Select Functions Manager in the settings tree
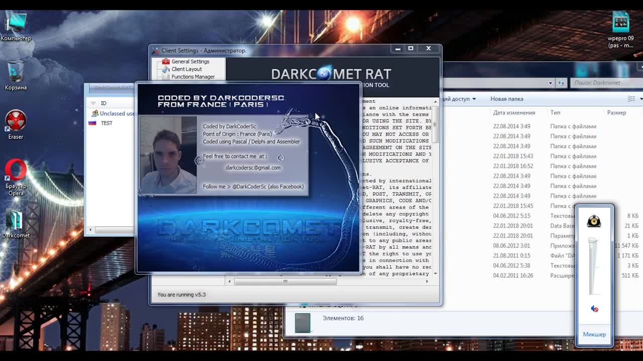The width and height of the screenshot is (643, 361). tap(193, 77)
